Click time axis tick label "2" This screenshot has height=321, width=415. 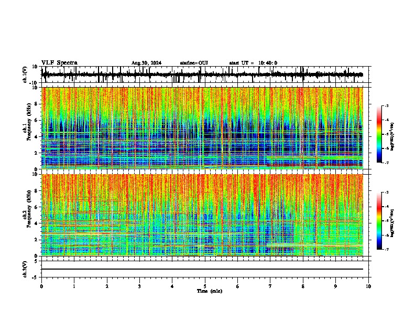click(107, 286)
